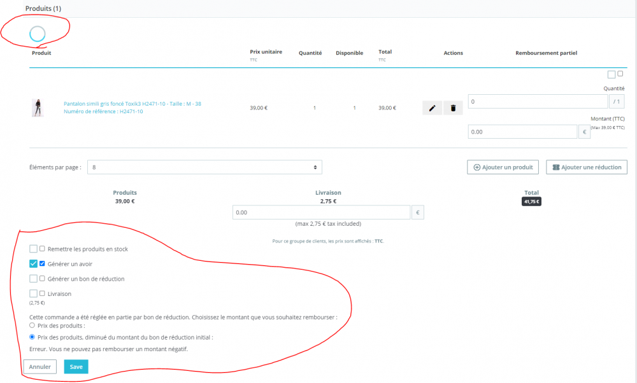The height and width of the screenshot is (383, 637).
Task: Click the Annuler button
Action: [x=39, y=366]
